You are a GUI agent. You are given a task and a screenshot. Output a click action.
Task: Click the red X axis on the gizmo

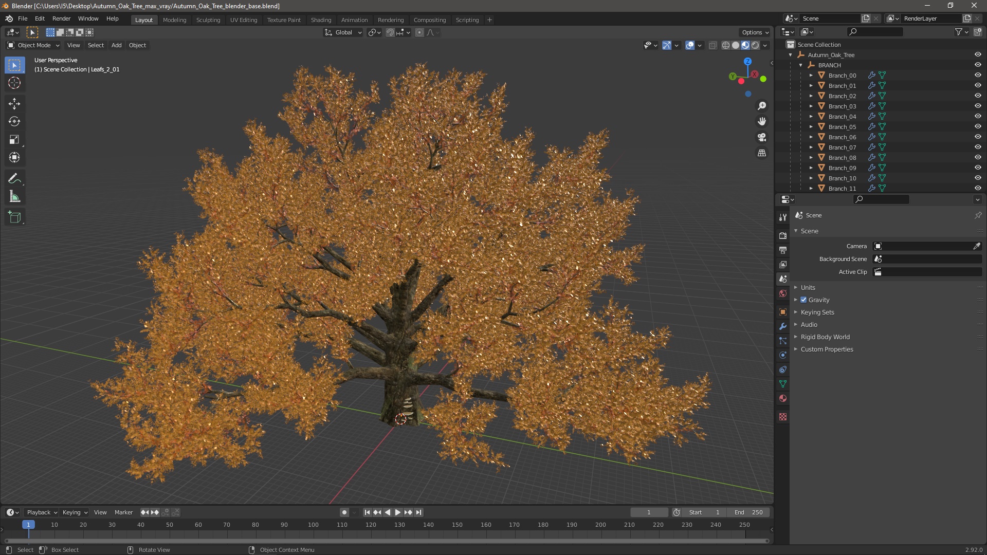point(754,75)
